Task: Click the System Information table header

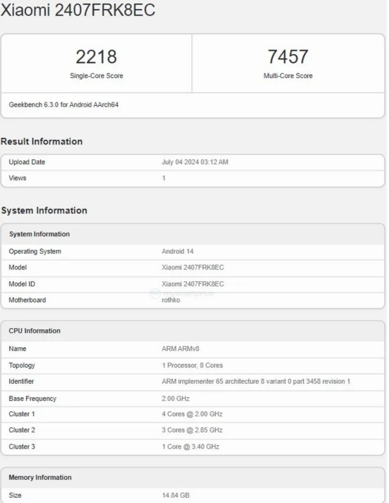Action: [x=39, y=234]
